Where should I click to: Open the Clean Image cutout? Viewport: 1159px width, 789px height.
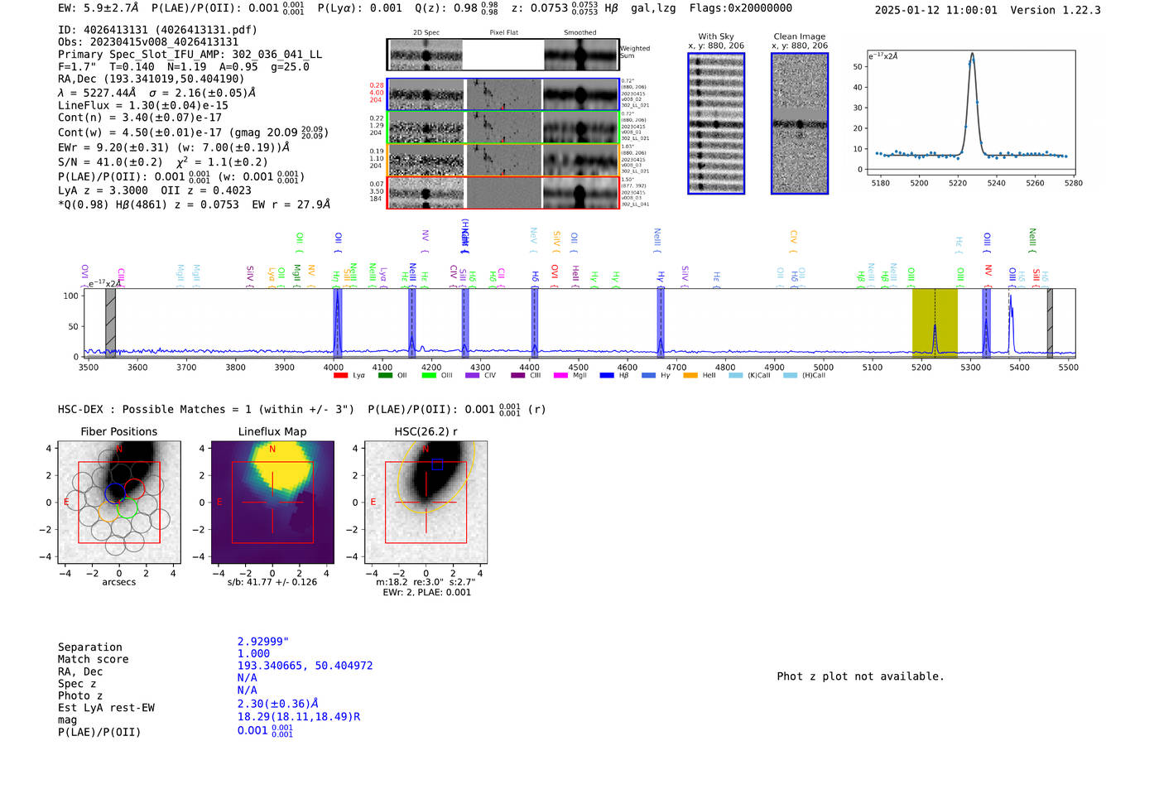(x=800, y=123)
